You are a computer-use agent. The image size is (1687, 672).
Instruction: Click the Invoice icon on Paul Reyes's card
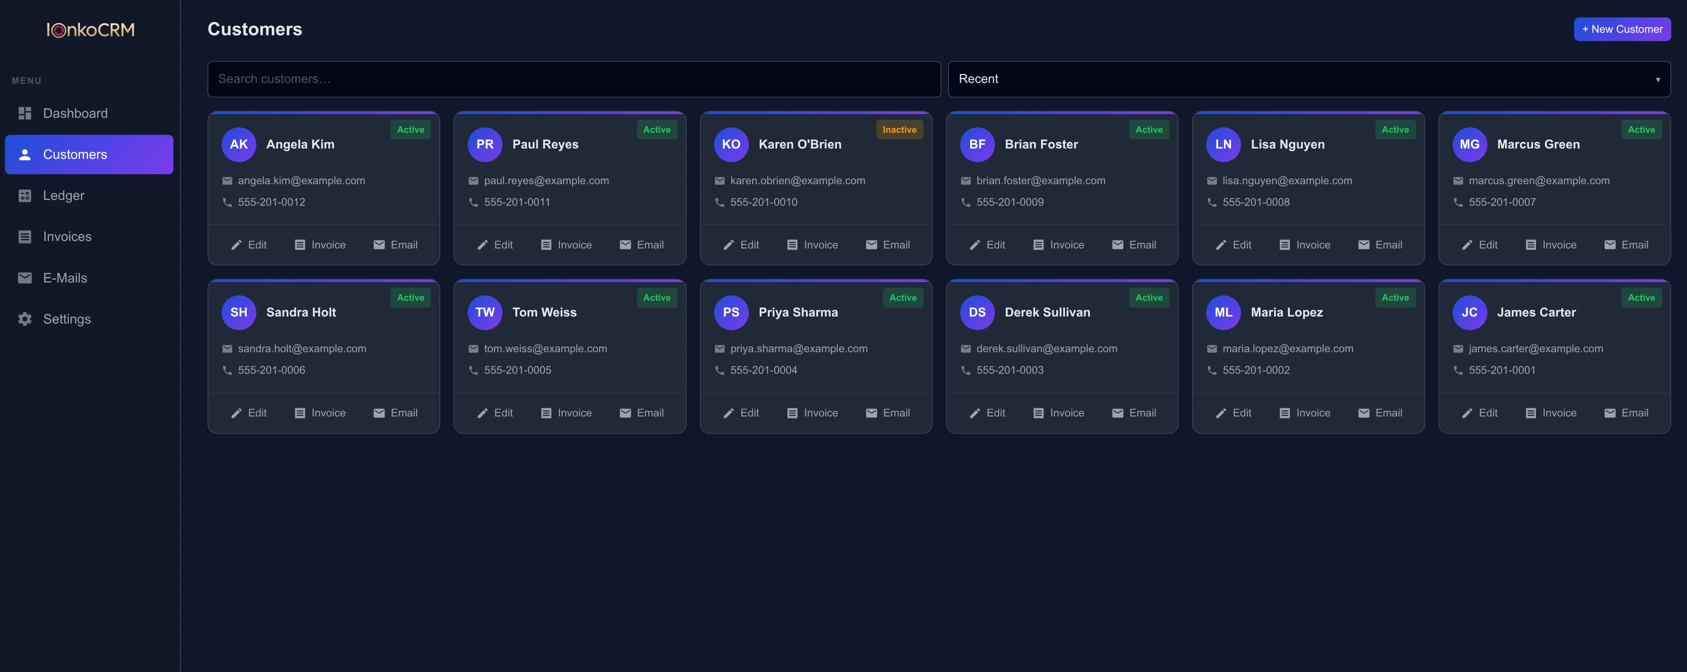coord(546,245)
